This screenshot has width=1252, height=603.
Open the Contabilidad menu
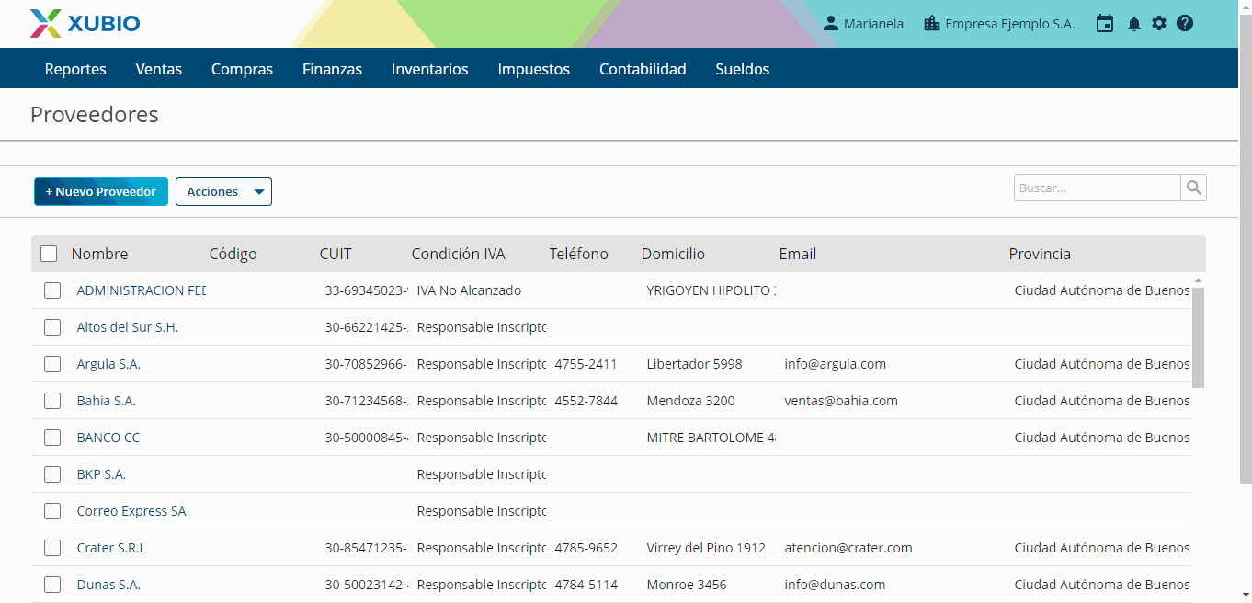643,69
